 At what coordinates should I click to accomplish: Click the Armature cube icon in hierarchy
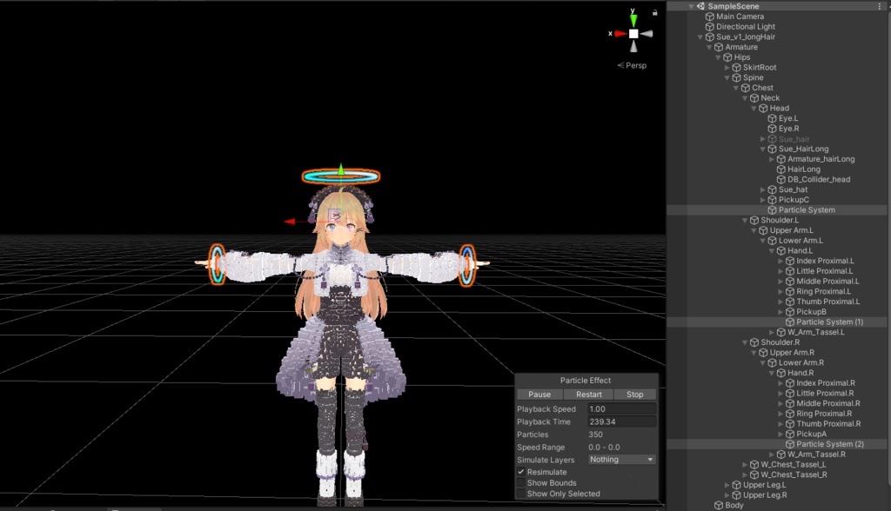(x=719, y=47)
